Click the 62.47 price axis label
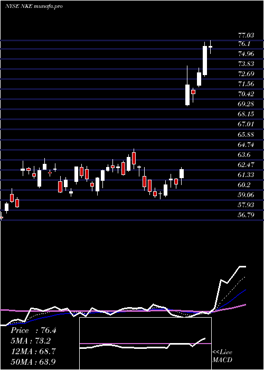The image size is (264, 370). 246,165
